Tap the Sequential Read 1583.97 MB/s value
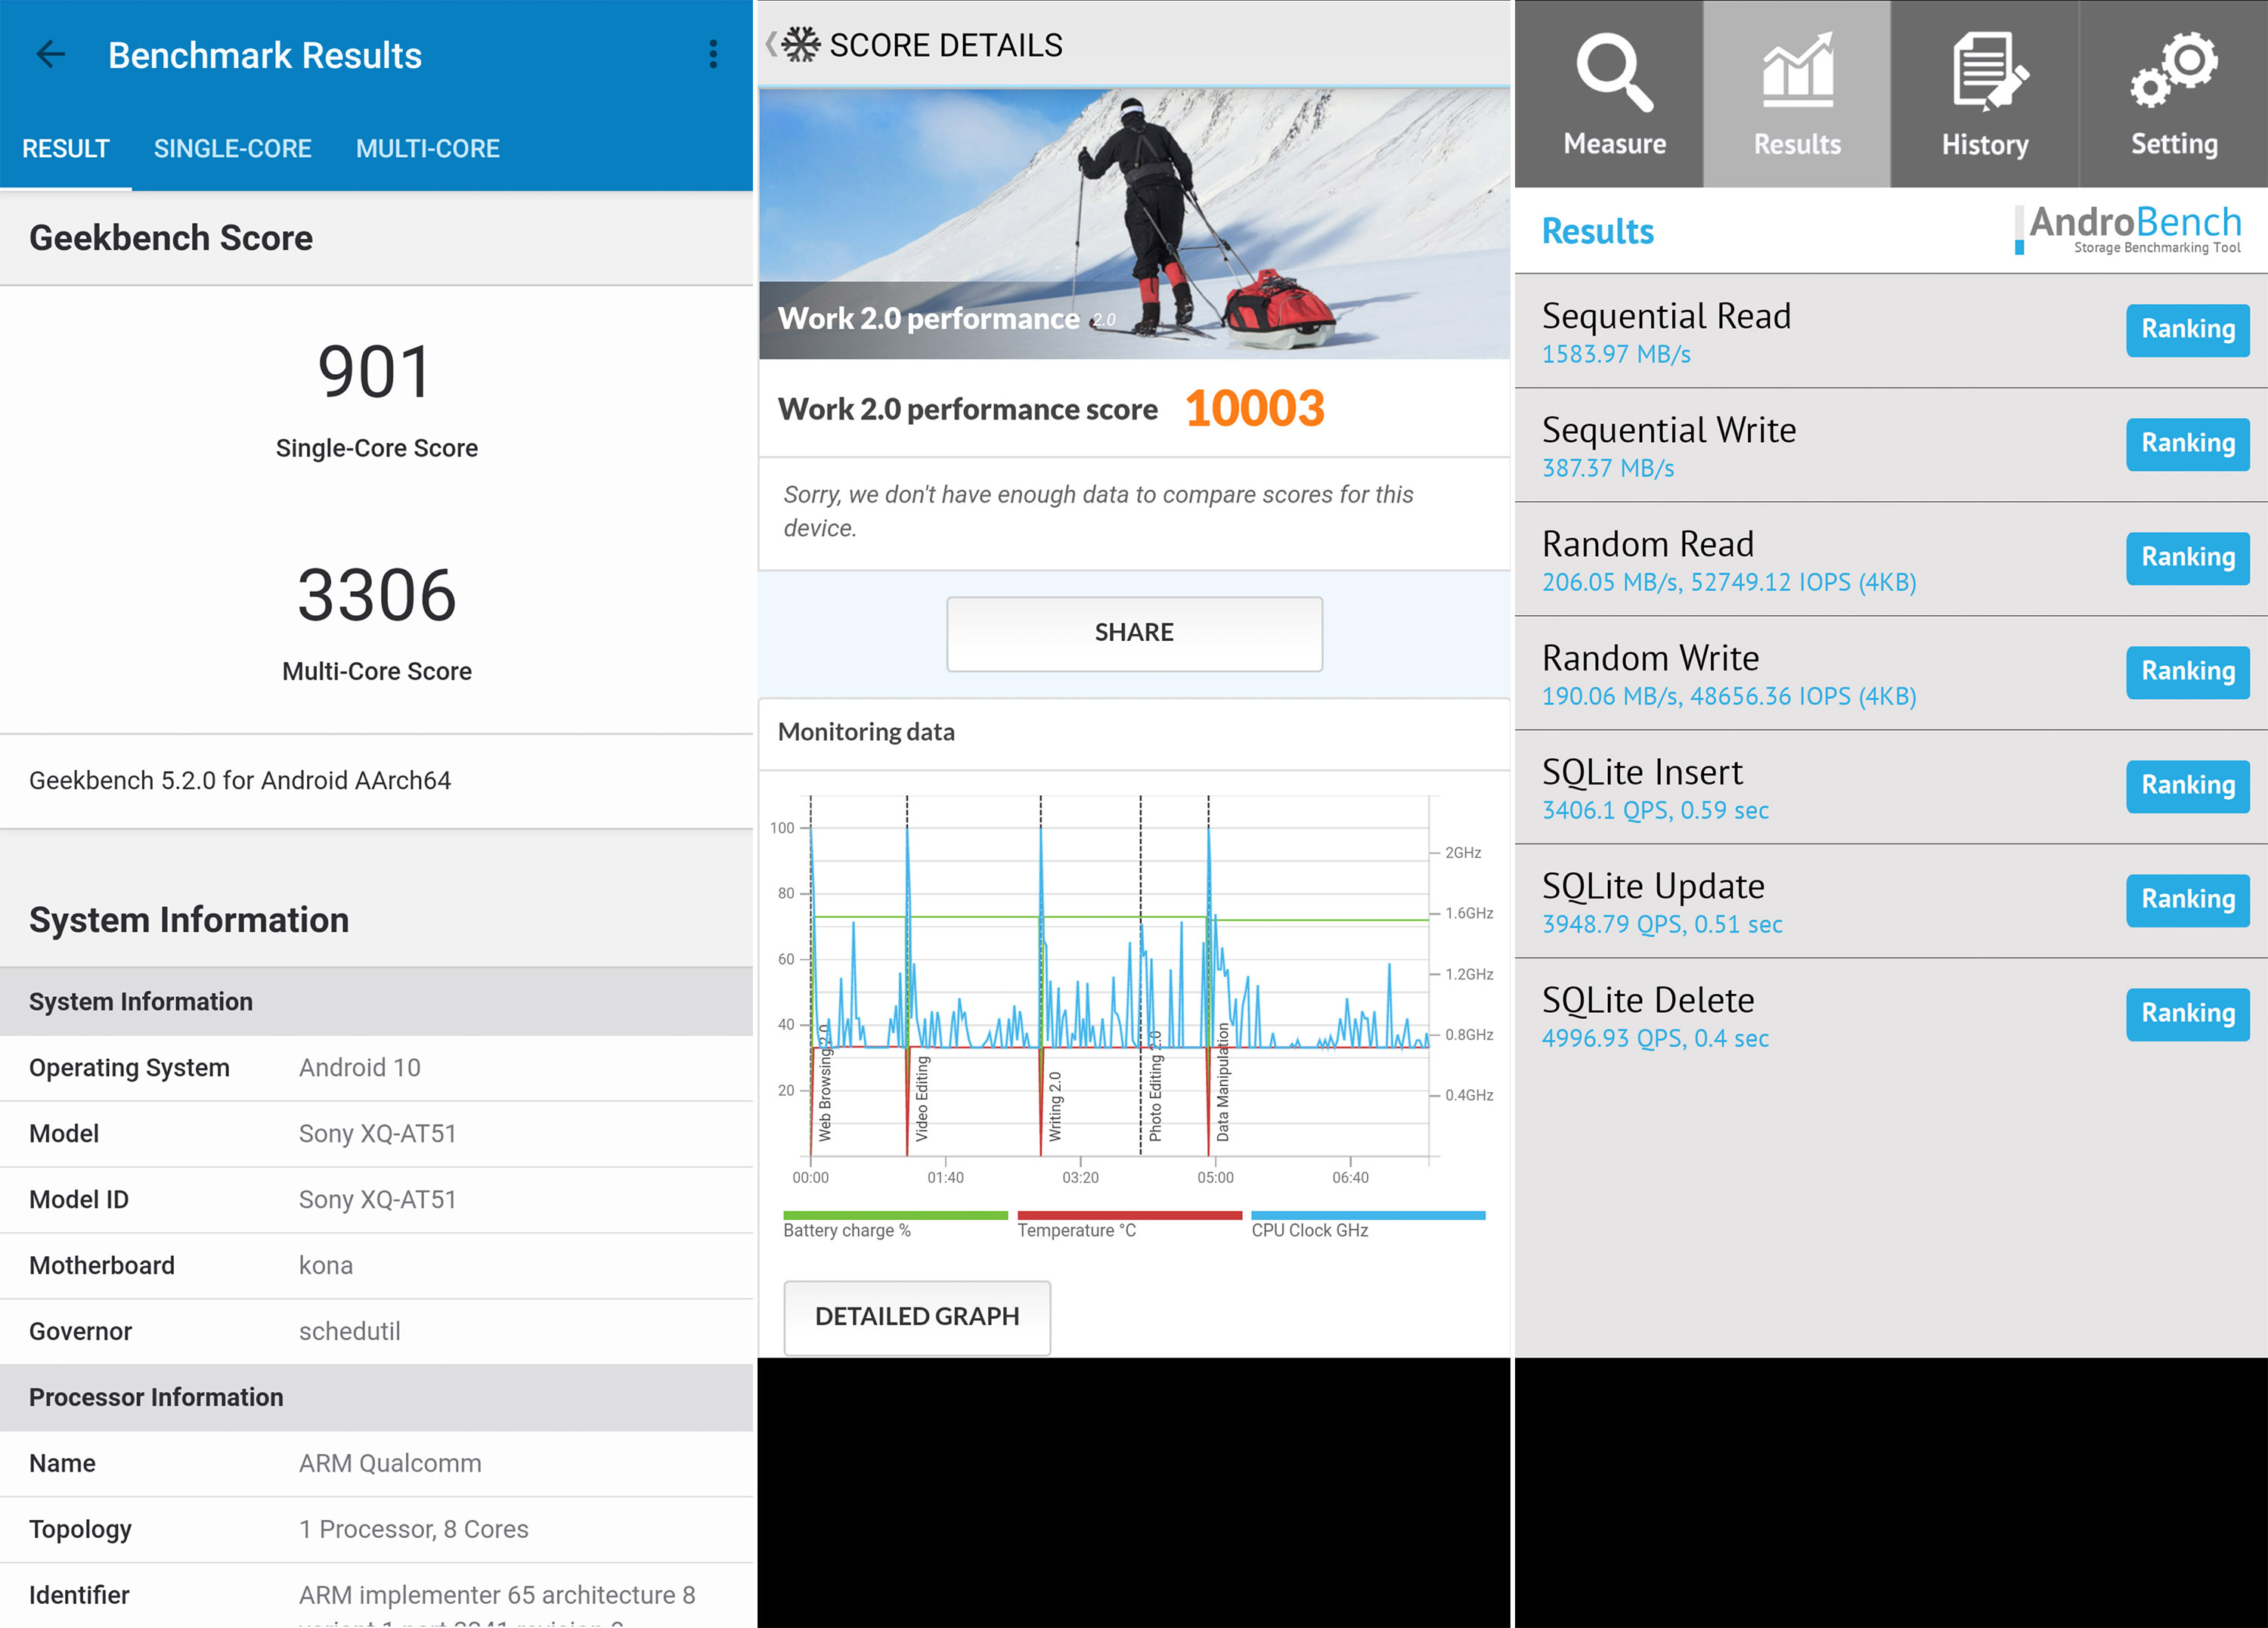The width and height of the screenshot is (2268, 1628). coord(1616,354)
